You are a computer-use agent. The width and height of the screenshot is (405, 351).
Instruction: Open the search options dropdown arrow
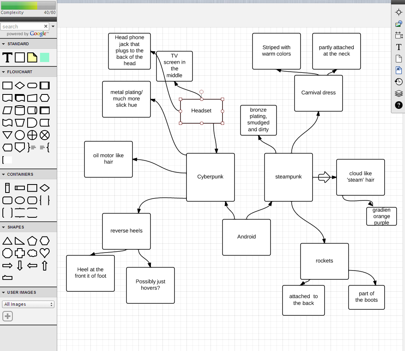(53, 26)
